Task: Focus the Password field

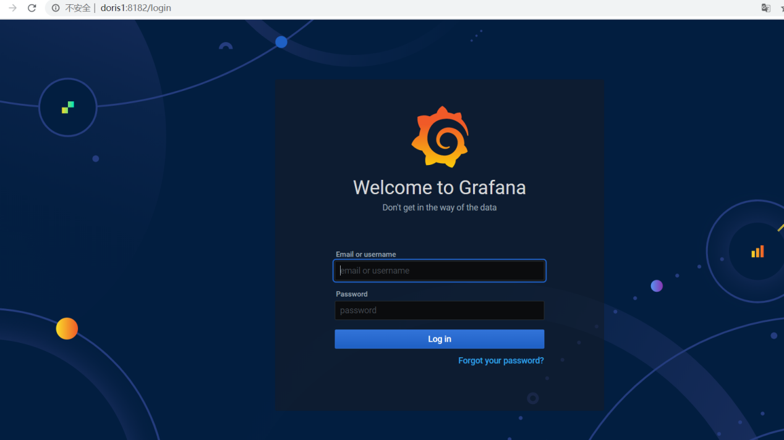Action: coord(440,310)
